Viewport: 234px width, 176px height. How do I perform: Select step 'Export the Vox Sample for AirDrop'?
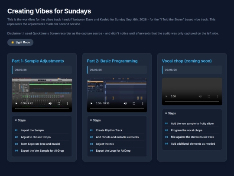pos(42,151)
